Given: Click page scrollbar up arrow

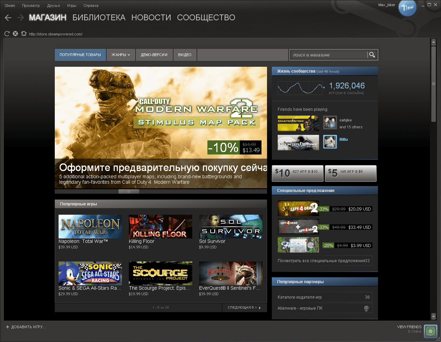Looking at the screenshot, I should point(433,42).
